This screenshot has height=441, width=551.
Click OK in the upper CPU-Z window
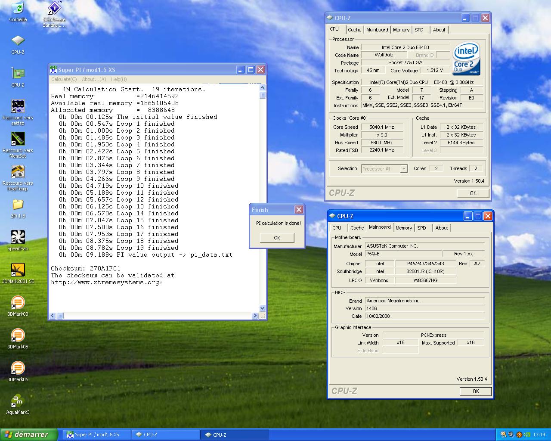pyautogui.click(x=473, y=193)
